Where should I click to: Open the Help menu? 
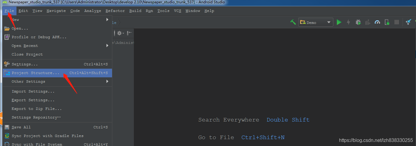click(x=209, y=11)
